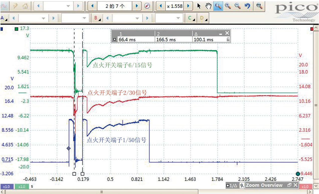Click the buffer counter field 2 的 7 个
319x194 pixels.
coord(115,6)
